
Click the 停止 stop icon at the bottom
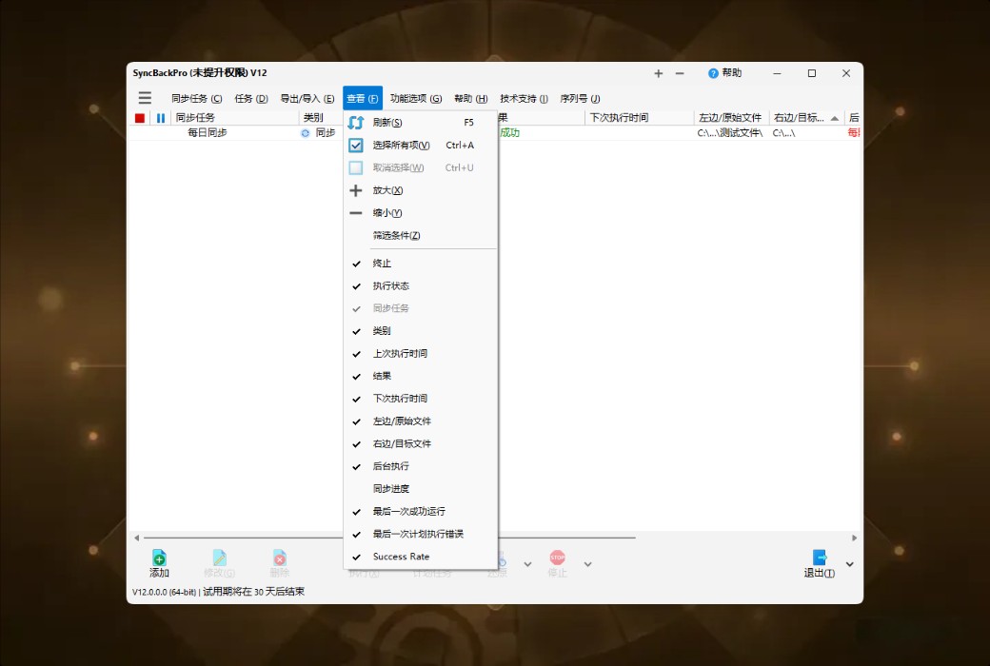point(557,558)
